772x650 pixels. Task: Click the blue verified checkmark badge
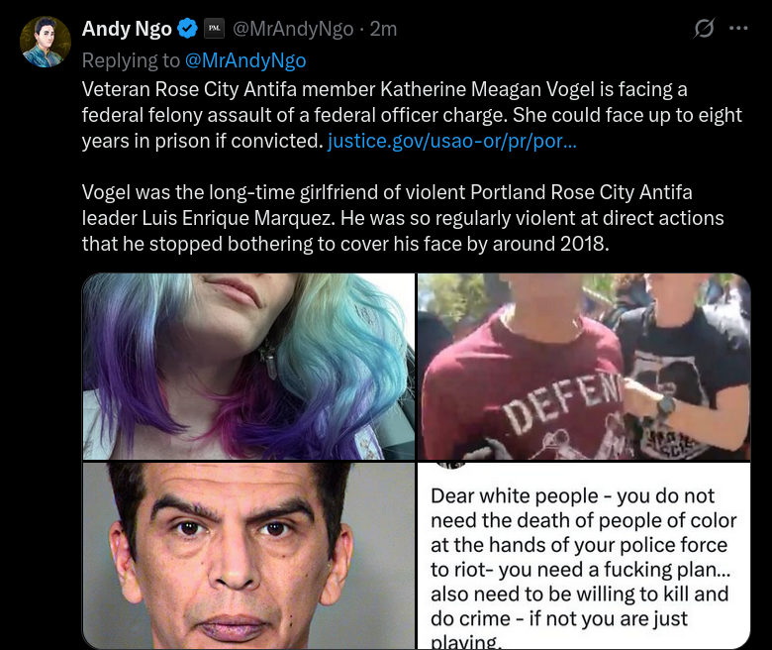pyautogui.click(x=187, y=29)
